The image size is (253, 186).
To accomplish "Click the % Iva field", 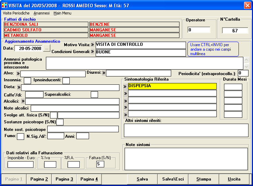I will tap(50, 165).
